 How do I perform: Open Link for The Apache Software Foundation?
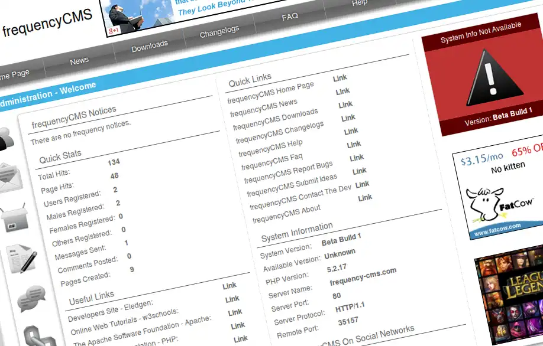tap(235, 312)
